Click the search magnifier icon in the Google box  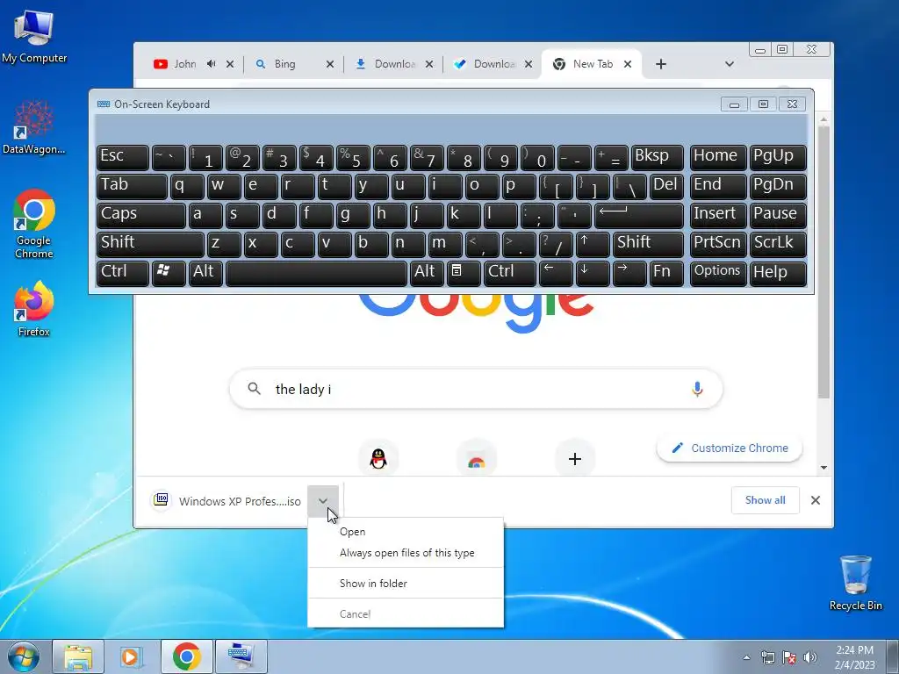pyautogui.click(x=254, y=389)
